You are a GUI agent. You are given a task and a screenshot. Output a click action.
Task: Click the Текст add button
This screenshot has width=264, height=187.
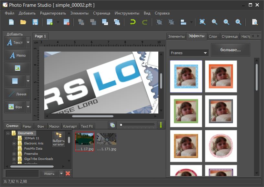coord(15,43)
